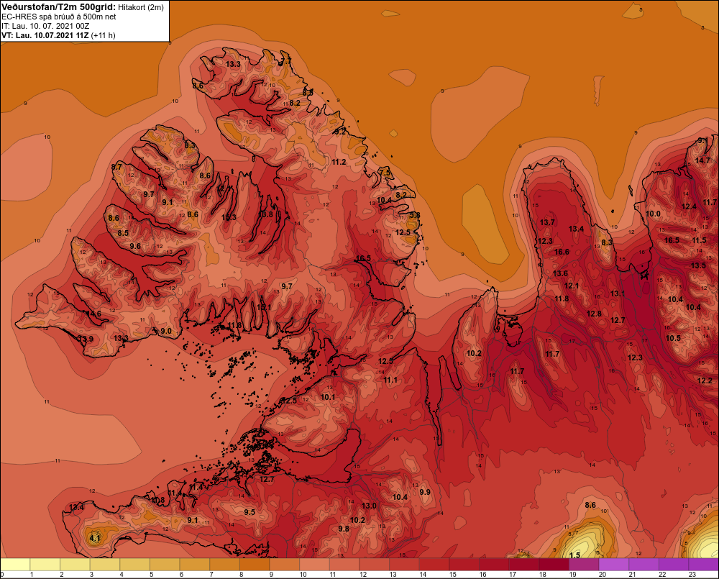Click the 14.6 temperature value
Screen dimensions: 719x579
point(93,314)
